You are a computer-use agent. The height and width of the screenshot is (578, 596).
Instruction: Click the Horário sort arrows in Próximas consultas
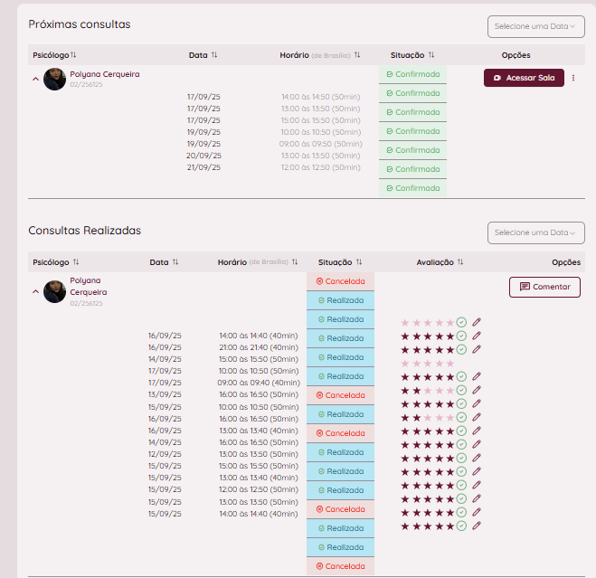point(357,55)
